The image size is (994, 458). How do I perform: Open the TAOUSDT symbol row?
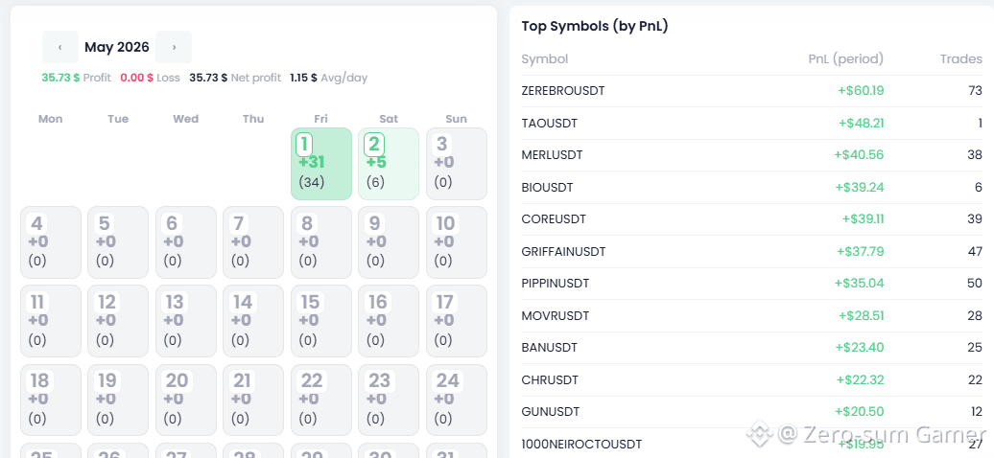tap(752, 123)
